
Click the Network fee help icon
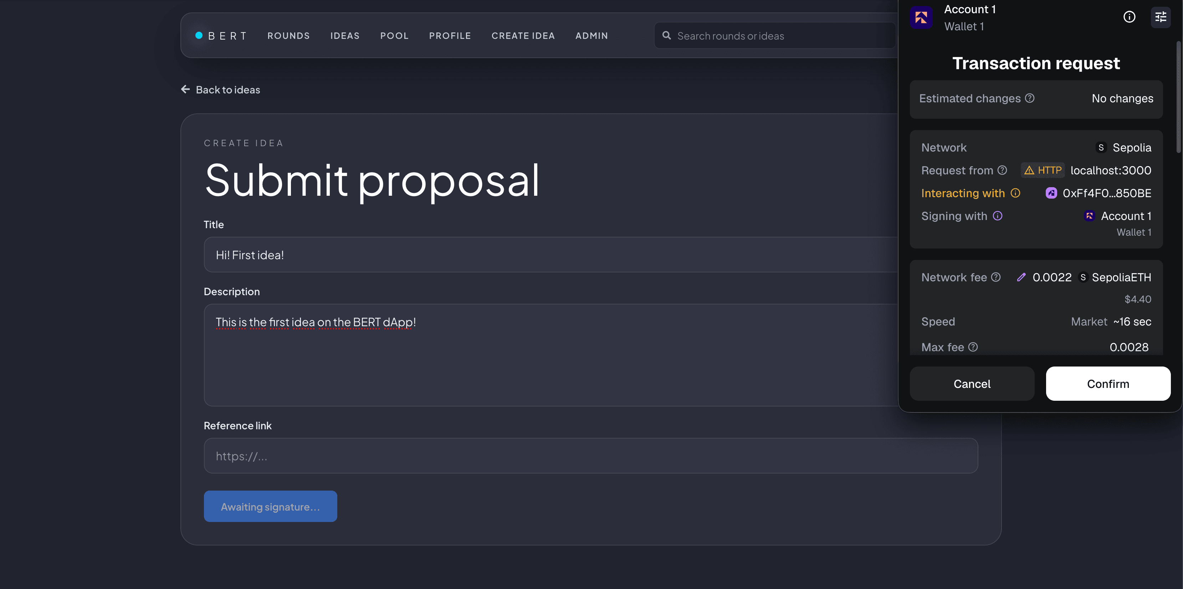[995, 277]
